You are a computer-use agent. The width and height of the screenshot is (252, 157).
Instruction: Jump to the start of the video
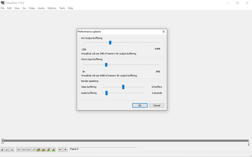coord(19,149)
